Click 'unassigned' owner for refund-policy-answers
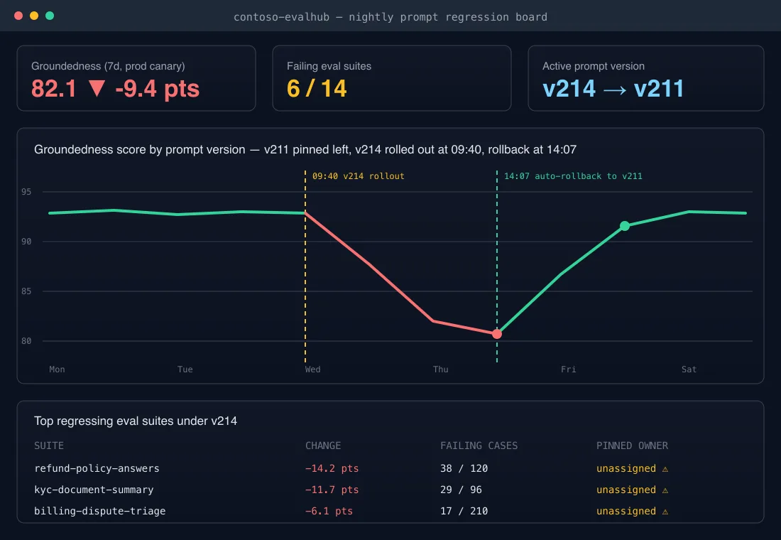Image resolution: width=781 pixels, height=540 pixels. (x=626, y=469)
